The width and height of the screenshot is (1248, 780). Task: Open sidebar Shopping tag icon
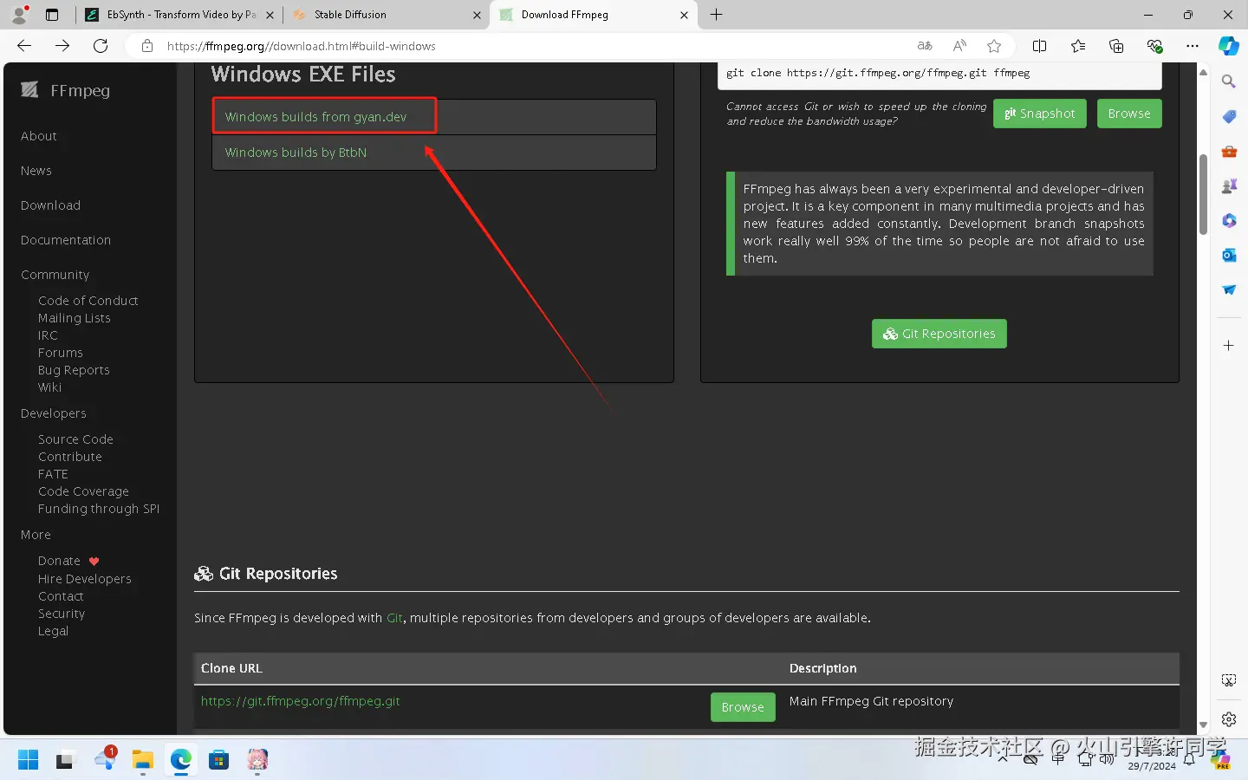(x=1229, y=116)
